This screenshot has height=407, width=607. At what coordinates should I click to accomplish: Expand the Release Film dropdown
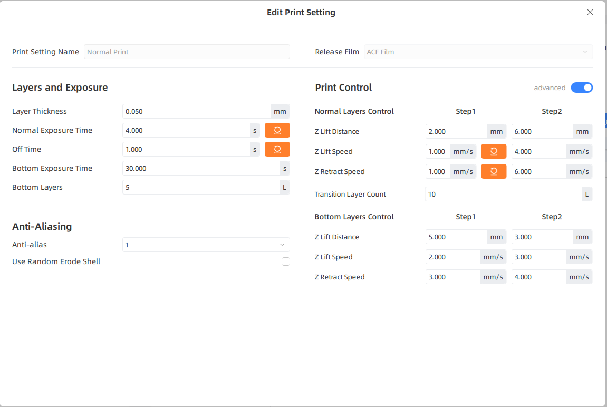tap(478, 52)
